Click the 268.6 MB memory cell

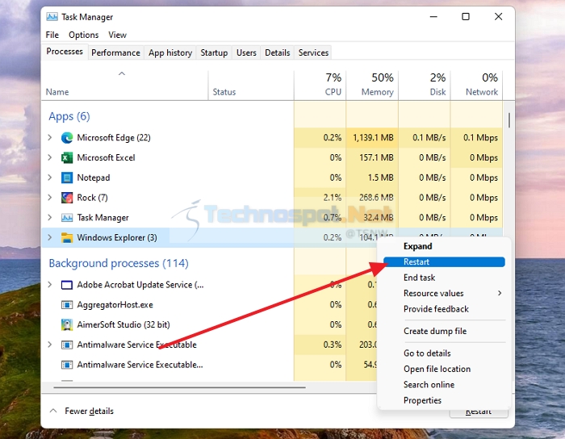[372, 198]
